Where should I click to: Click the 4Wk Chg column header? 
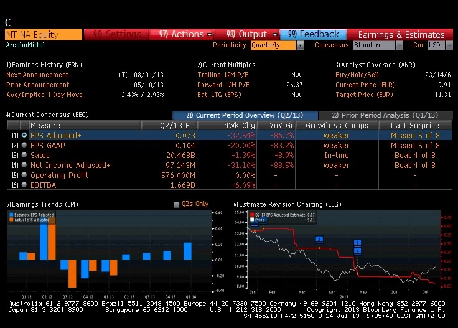[x=227, y=125]
